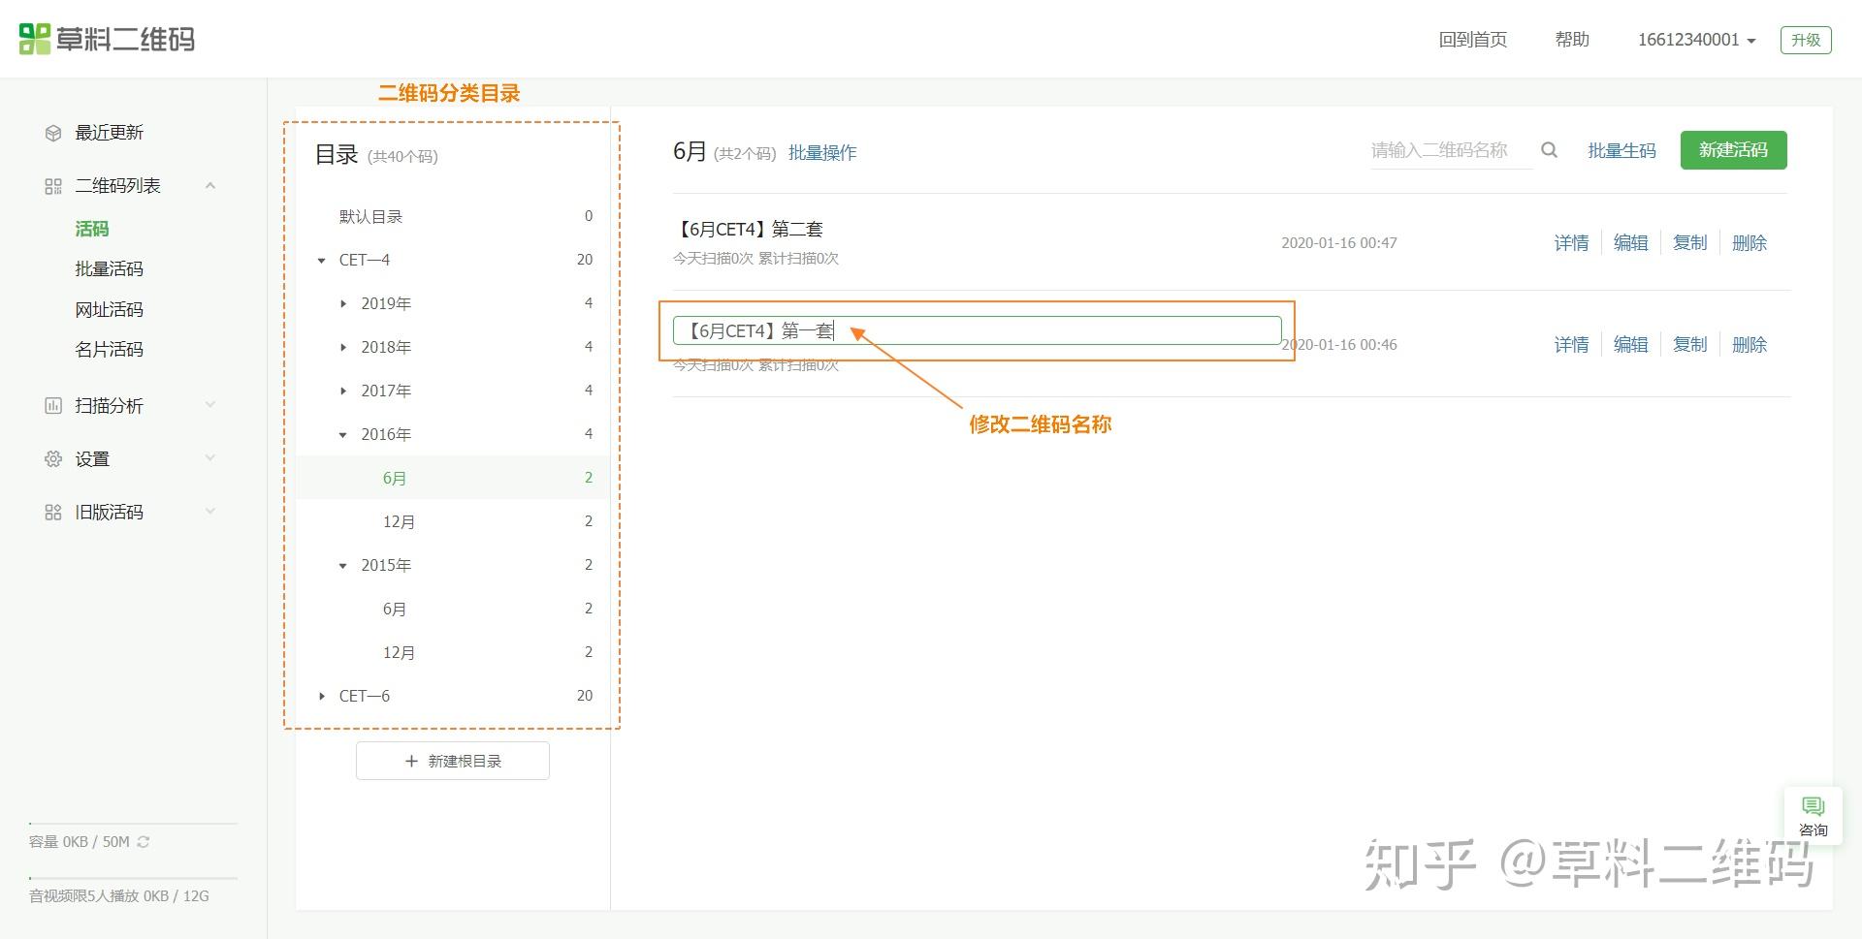Collapse the 2015年 folder arrow
This screenshot has height=939, width=1862.
click(x=343, y=566)
